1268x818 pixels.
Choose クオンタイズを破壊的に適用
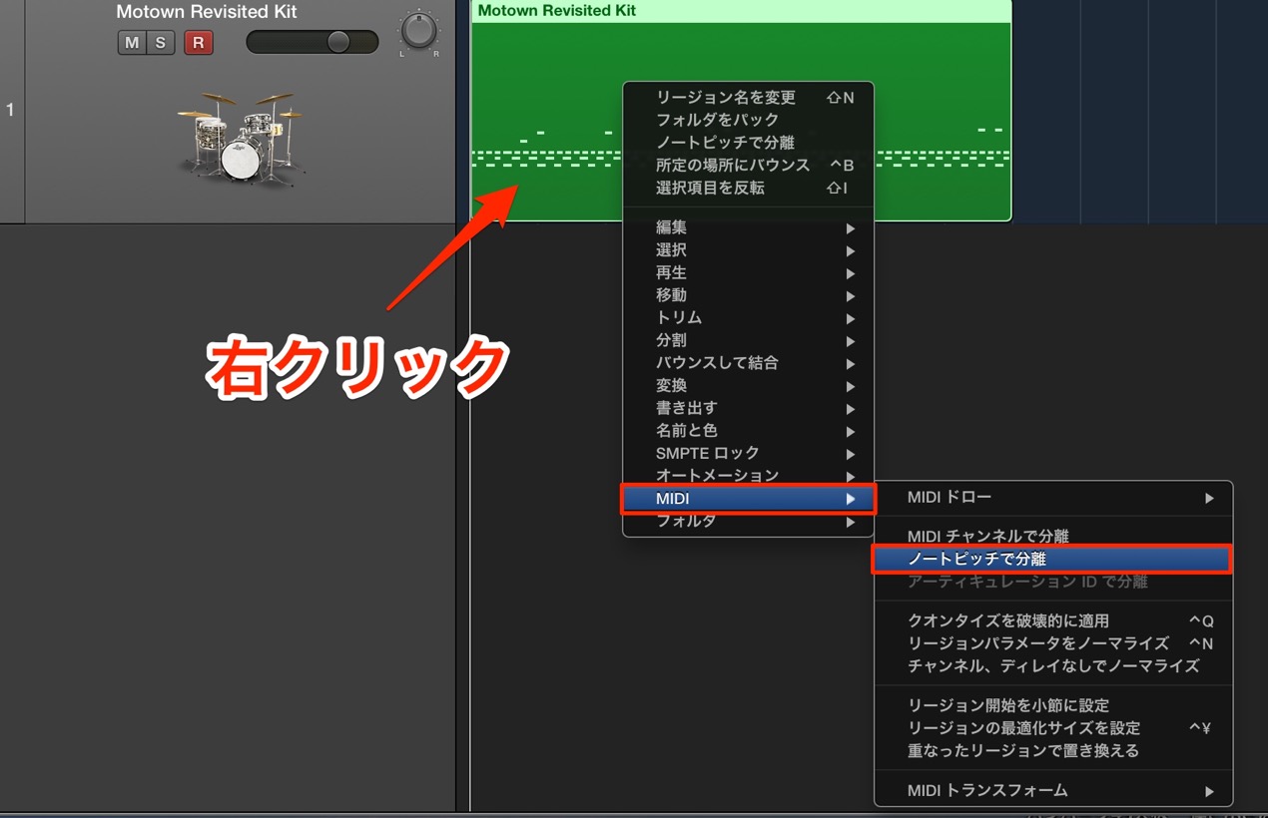point(1053,620)
